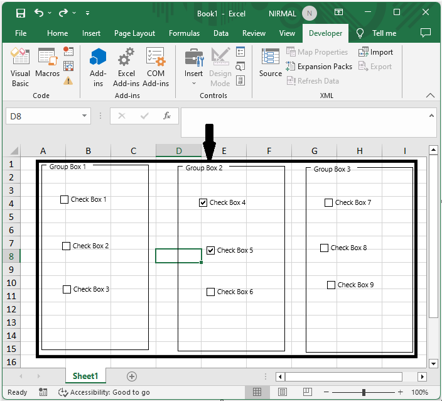This screenshot has width=442, height=401.
Task: Click the Redo arrow icon
Action: pyautogui.click(x=63, y=13)
